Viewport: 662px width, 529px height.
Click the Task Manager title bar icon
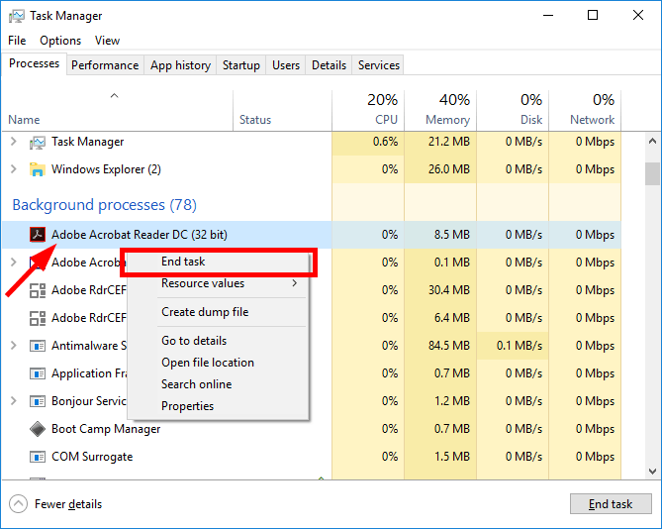click(17, 16)
